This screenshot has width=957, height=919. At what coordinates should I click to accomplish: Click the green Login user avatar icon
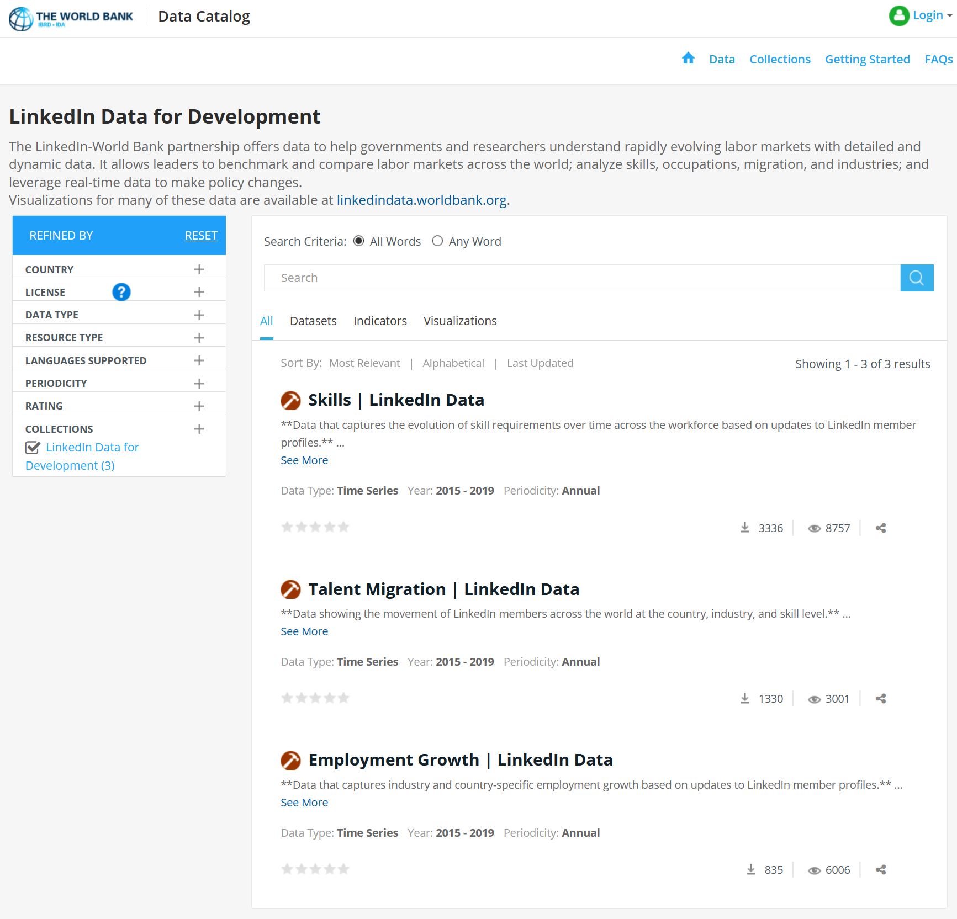[x=898, y=15]
